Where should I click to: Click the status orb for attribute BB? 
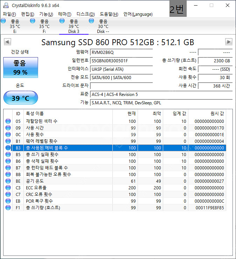(8, 174)
